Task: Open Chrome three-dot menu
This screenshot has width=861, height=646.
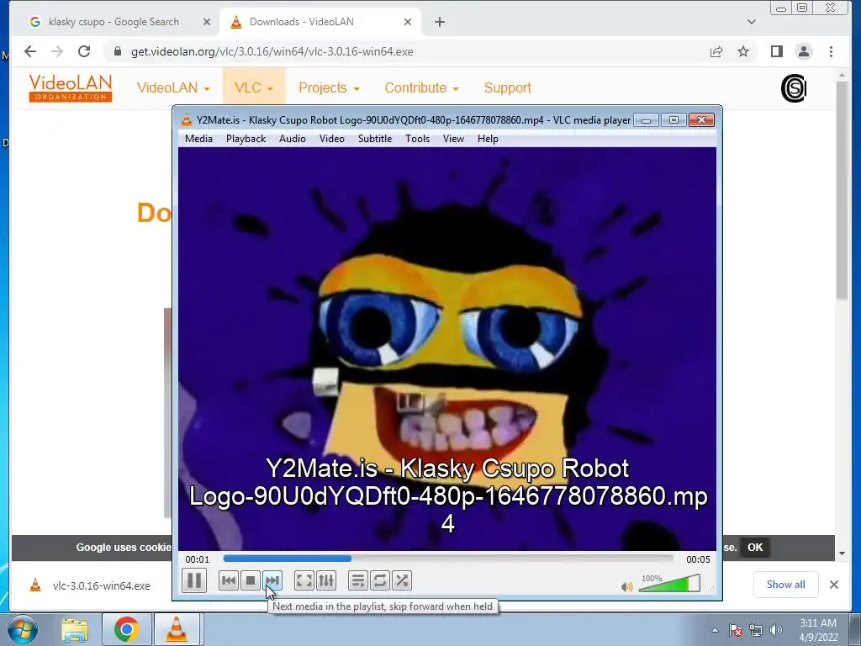Action: [x=831, y=51]
